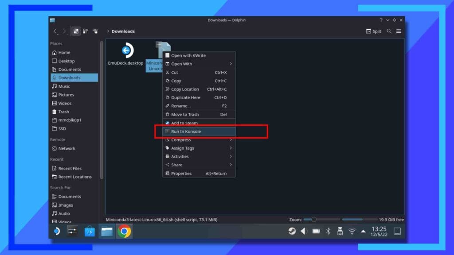454x255 pixels.
Task: Choose Duplicate Here in context menu
Action: click(199, 98)
